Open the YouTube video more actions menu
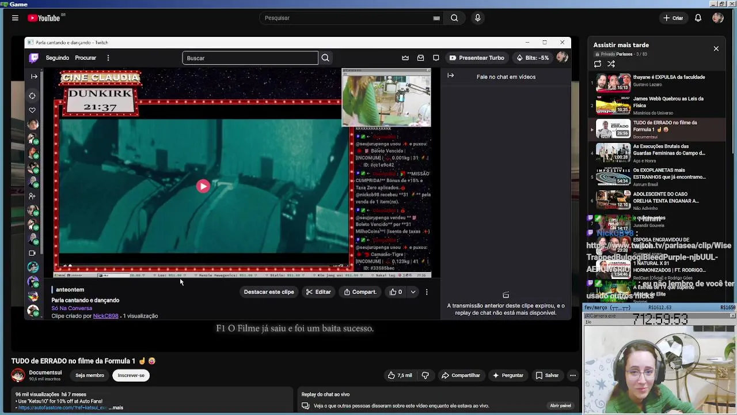Screen dimensions: 737x415 click(573, 375)
